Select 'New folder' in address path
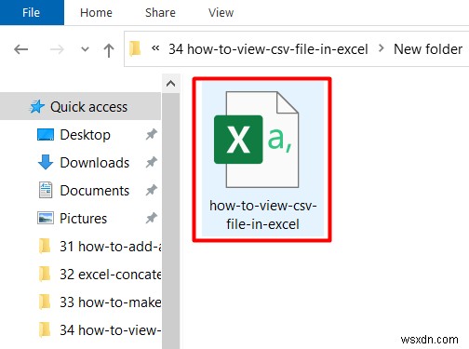Image resolution: width=469 pixels, height=349 pixels. click(428, 49)
